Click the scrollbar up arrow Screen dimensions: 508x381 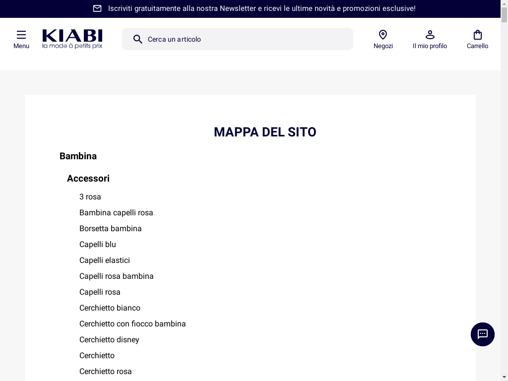pyautogui.click(x=504, y=3)
